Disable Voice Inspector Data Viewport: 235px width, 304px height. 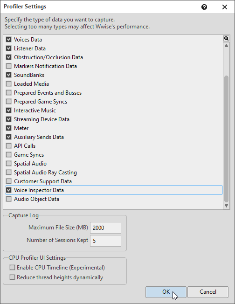pyautogui.click(x=8, y=190)
